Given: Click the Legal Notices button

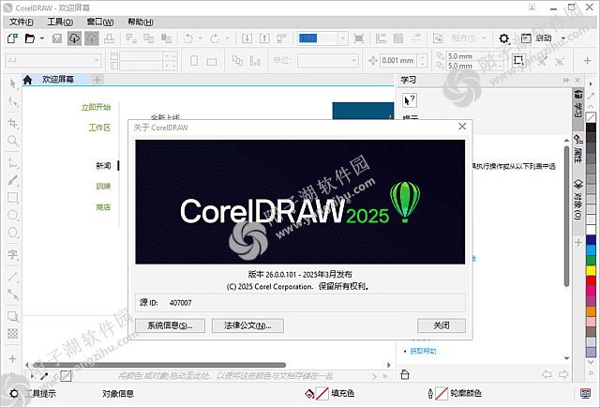Looking at the screenshot, I should [x=247, y=325].
